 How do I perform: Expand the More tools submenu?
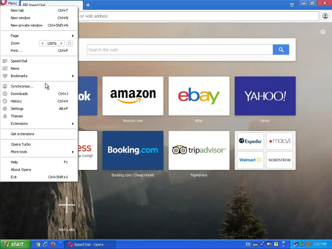coord(39,152)
